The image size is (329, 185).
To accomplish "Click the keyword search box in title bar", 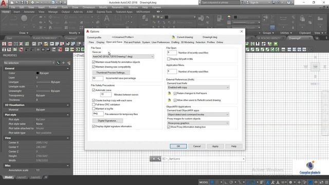I will pos(221,3).
